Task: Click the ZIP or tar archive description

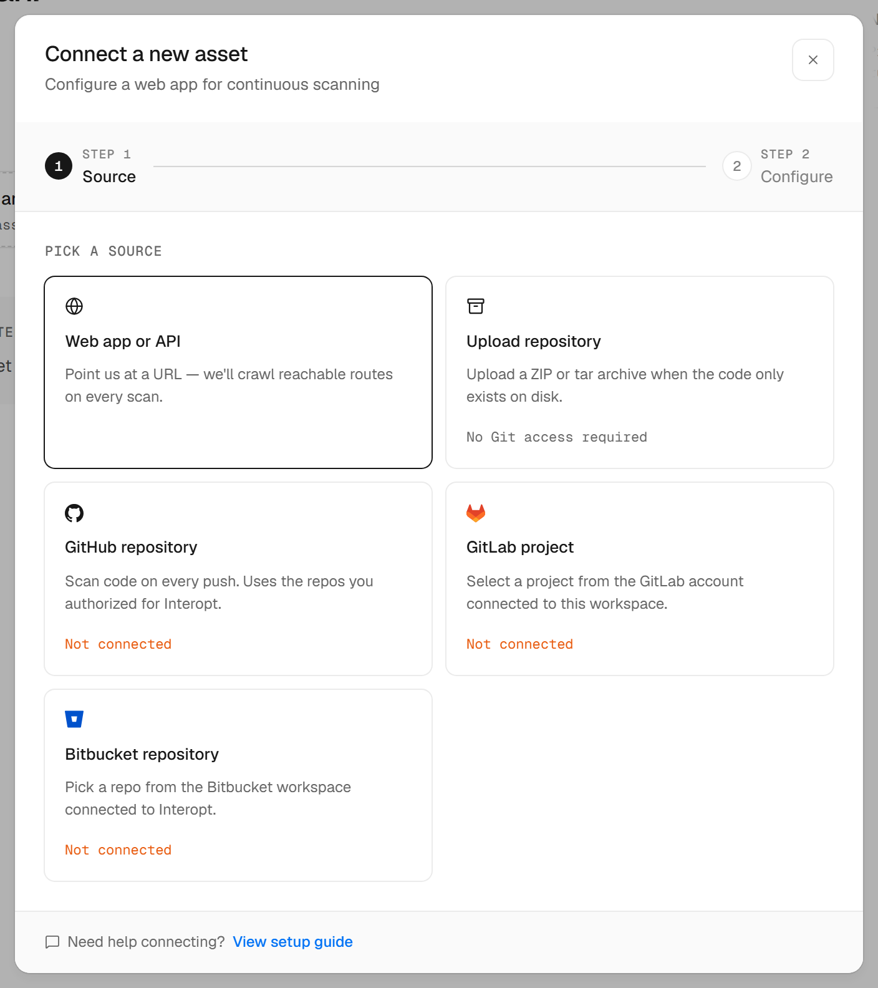Action: pyautogui.click(x=625, y=385)
